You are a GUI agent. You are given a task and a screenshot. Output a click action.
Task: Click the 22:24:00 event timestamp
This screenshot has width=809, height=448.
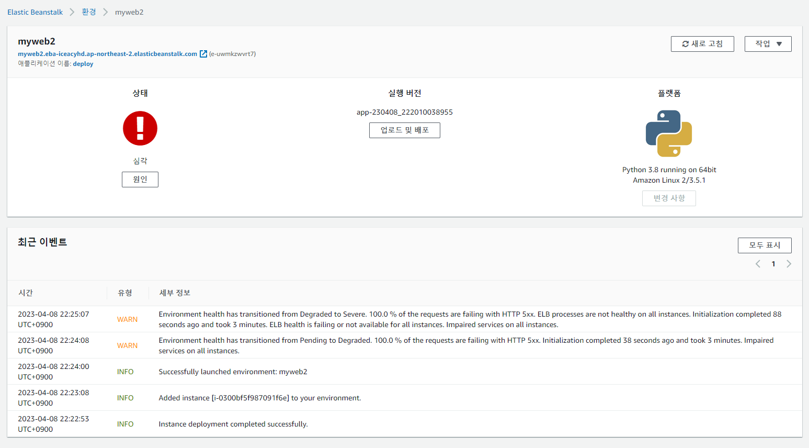tap(53, 372)
